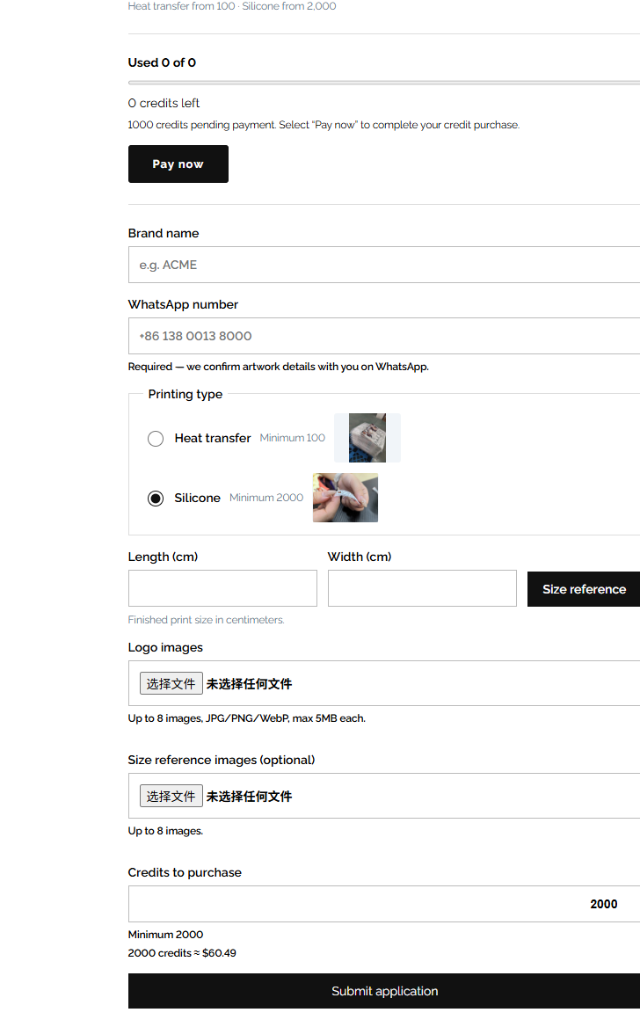Viewport: 640px width, 1027px height.
Task: Click 'Heat transfer from 100 · Silicone from 2,000' text
Action: [232, 6]
